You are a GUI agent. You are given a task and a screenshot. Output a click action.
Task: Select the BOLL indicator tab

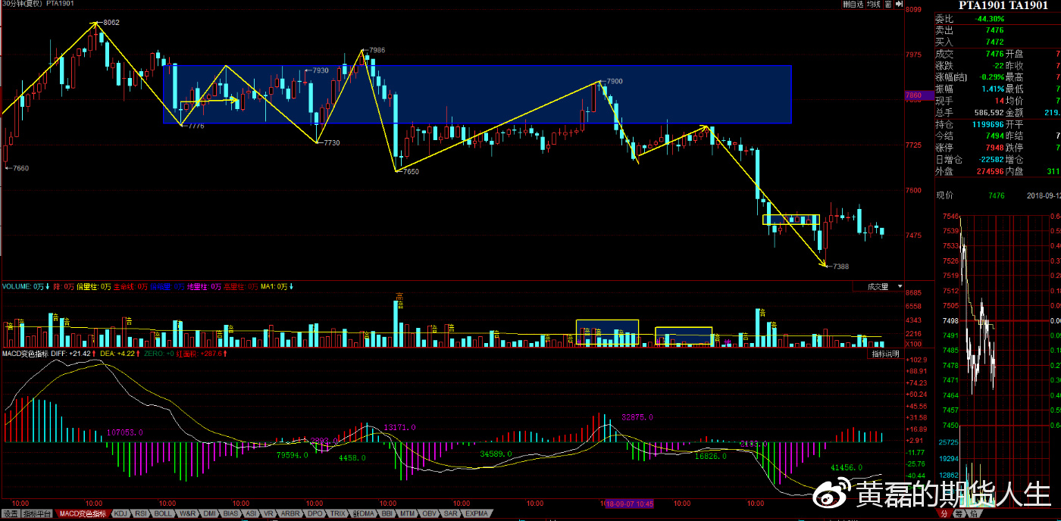click(163, 514)
